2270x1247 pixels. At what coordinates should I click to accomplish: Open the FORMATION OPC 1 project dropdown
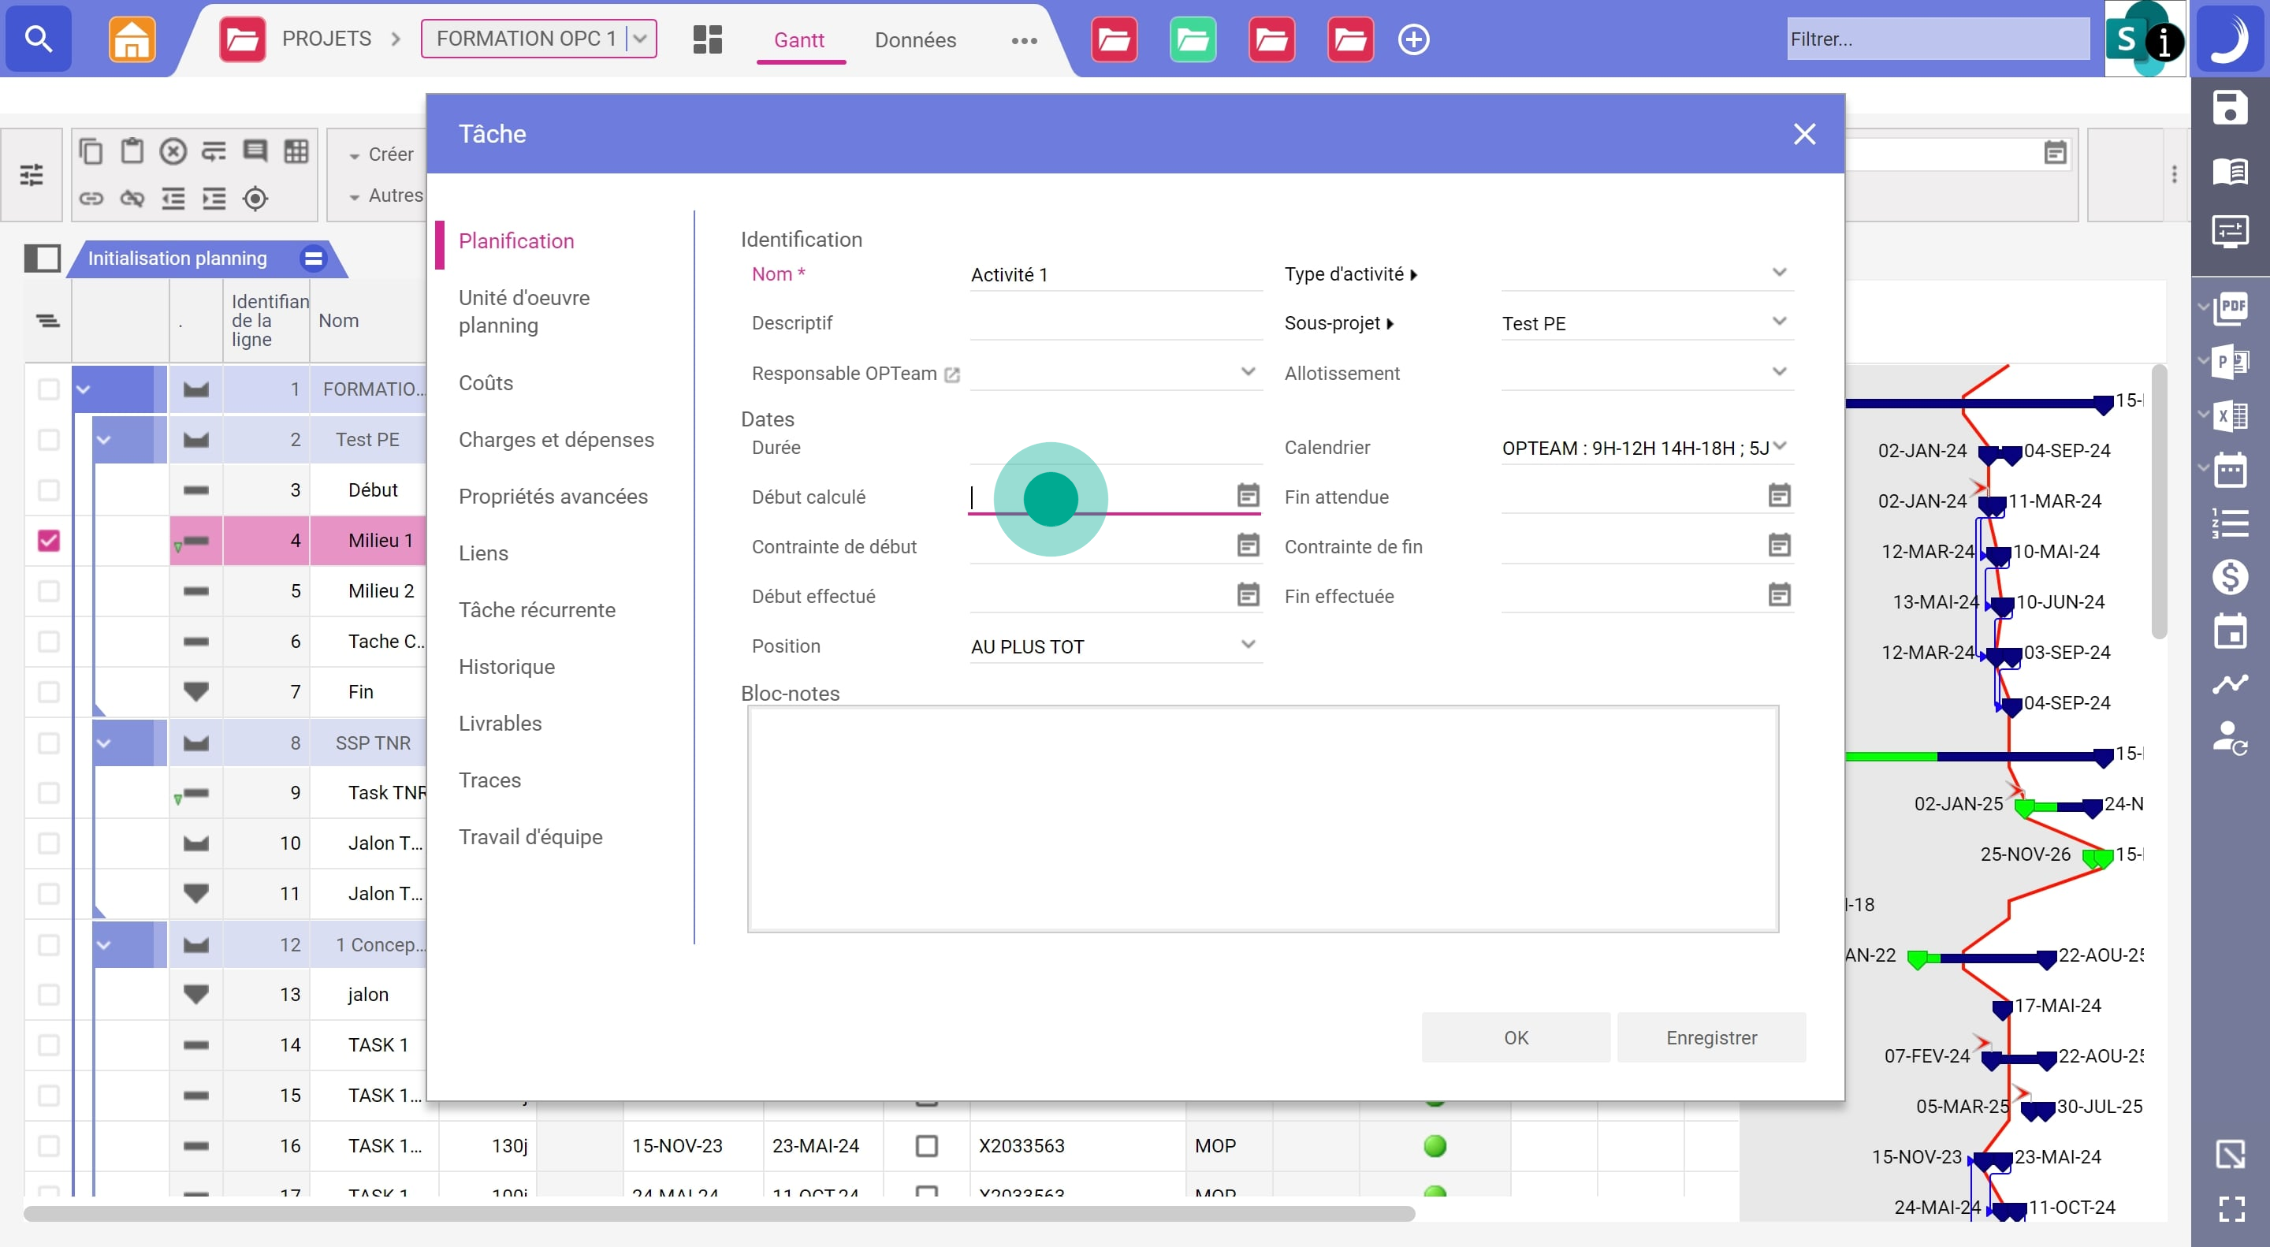(x=641, y=39)
